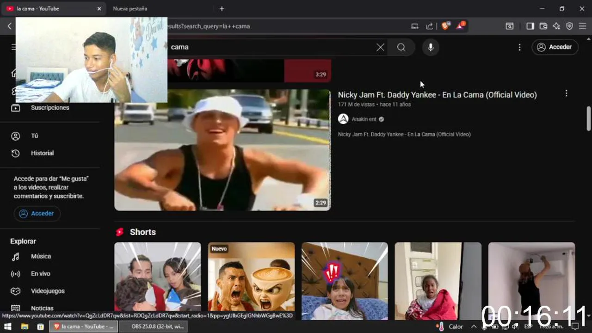Click Acceder button in top bar
The image size is (592, 333).
[555, 47]
